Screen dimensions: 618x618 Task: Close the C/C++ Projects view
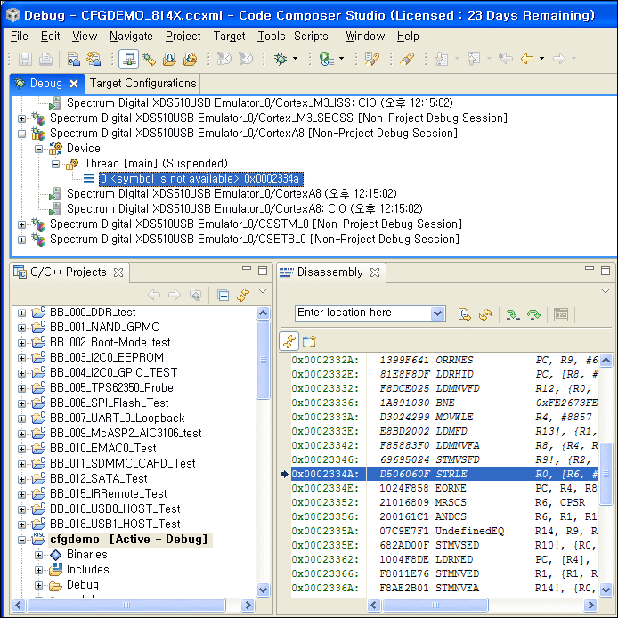(118, 272)
